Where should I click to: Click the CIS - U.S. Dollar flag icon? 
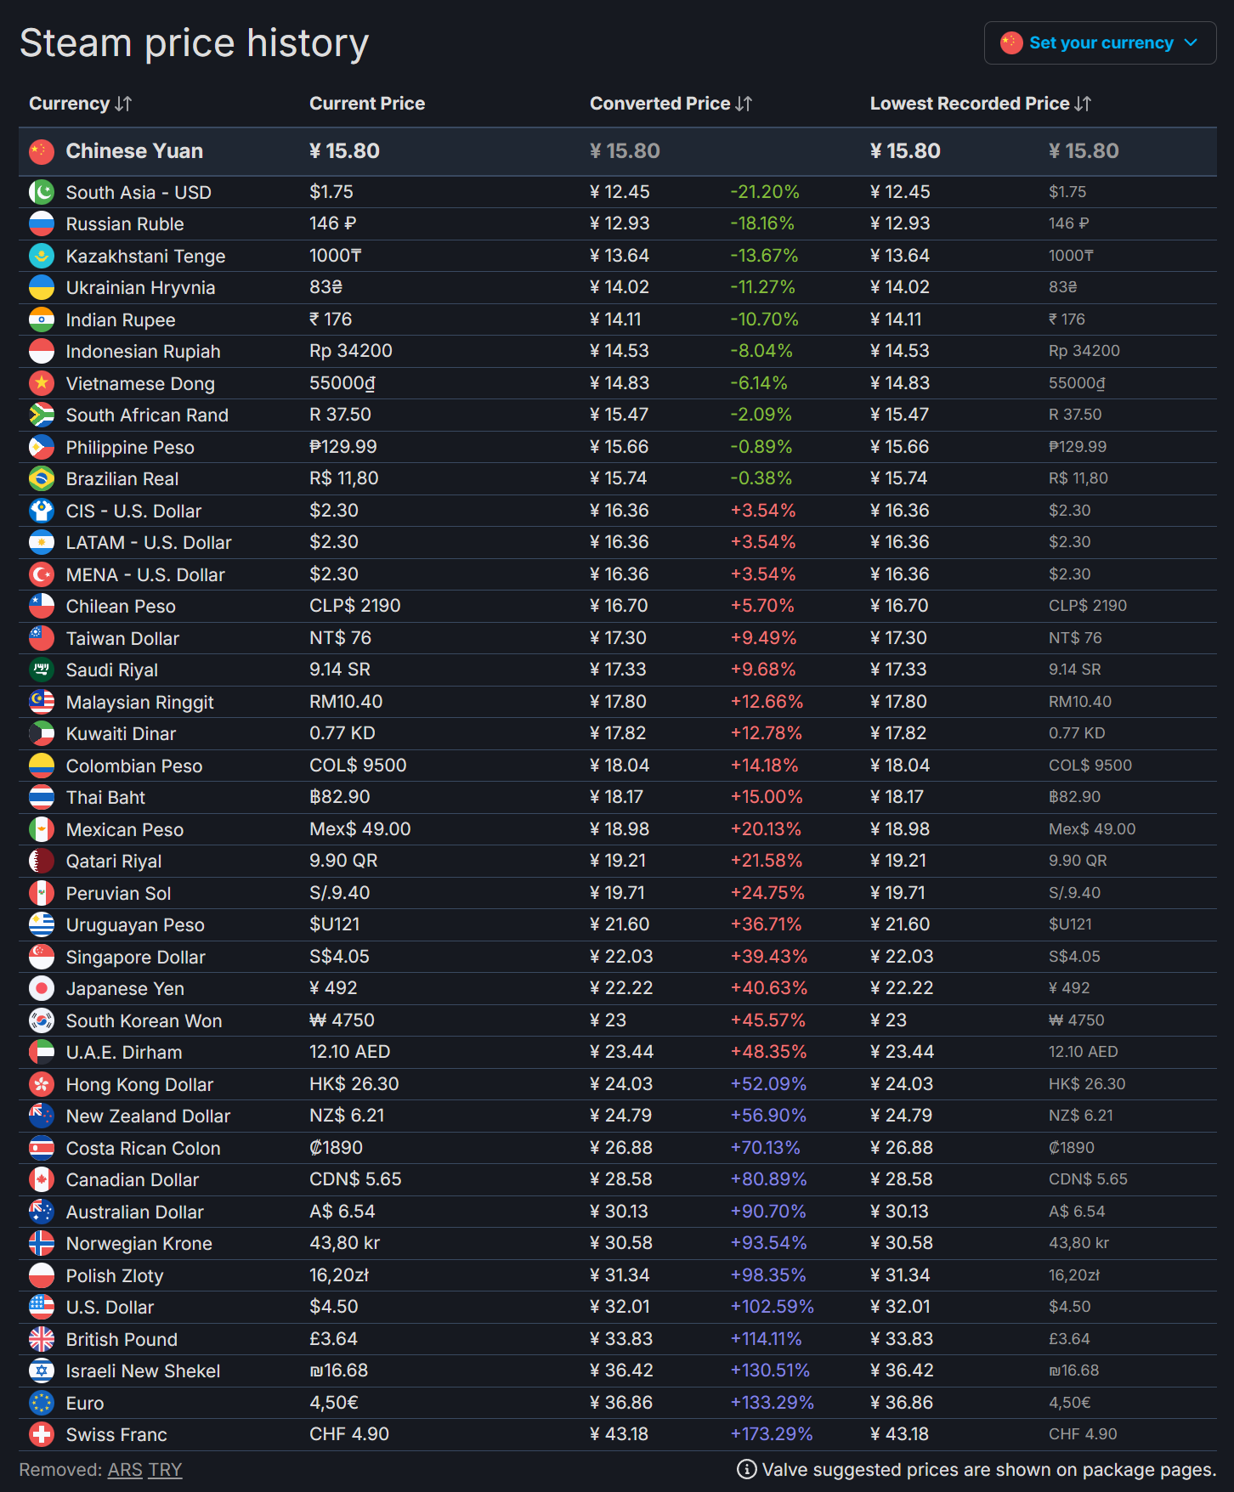tap(42, 511)
